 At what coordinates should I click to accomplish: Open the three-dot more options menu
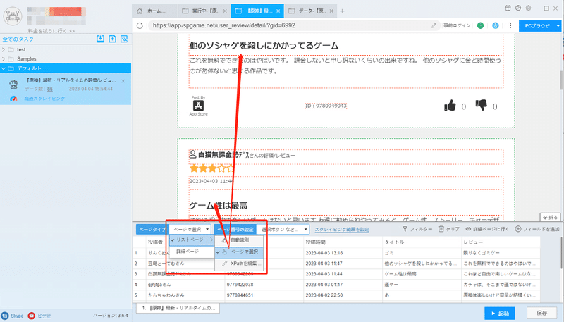(510, 25)
